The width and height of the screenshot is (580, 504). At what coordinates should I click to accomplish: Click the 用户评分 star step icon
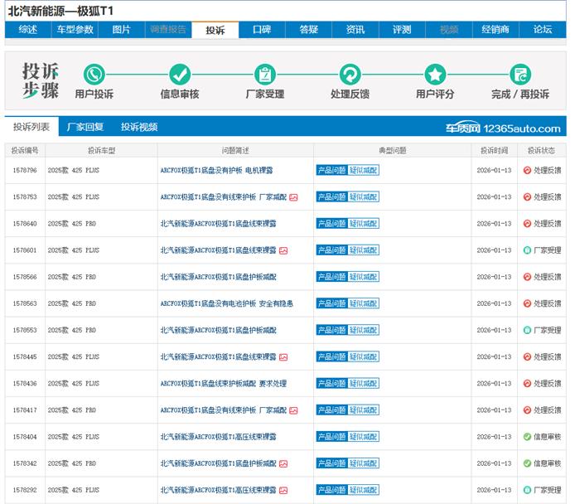click(435, 75)
